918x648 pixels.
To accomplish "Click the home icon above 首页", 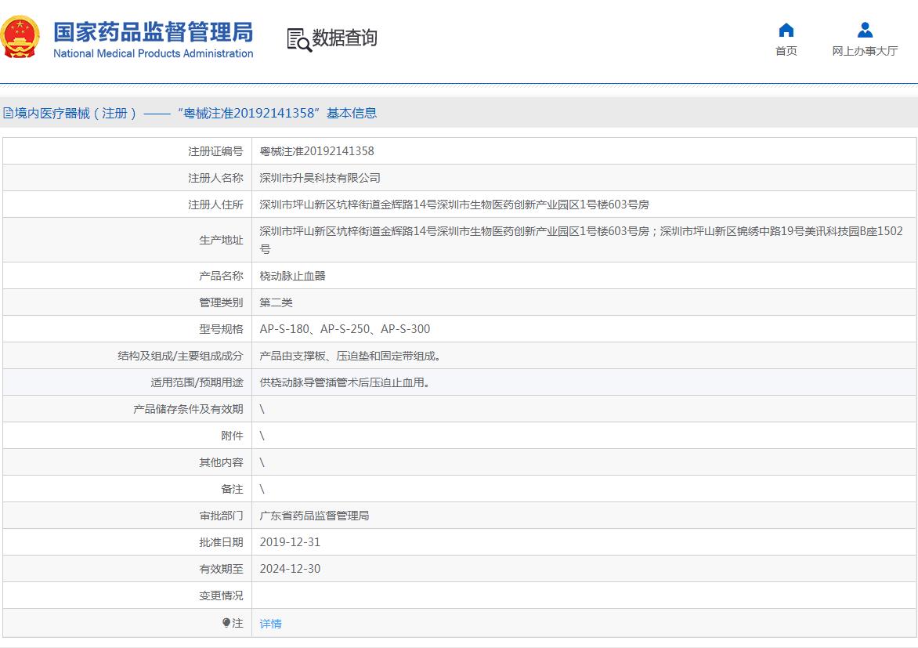I will click(x=786, y=31).
